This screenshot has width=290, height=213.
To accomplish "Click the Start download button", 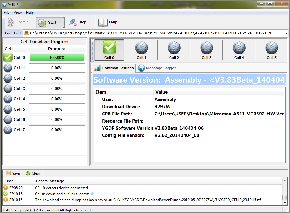I will click(49, 22).
